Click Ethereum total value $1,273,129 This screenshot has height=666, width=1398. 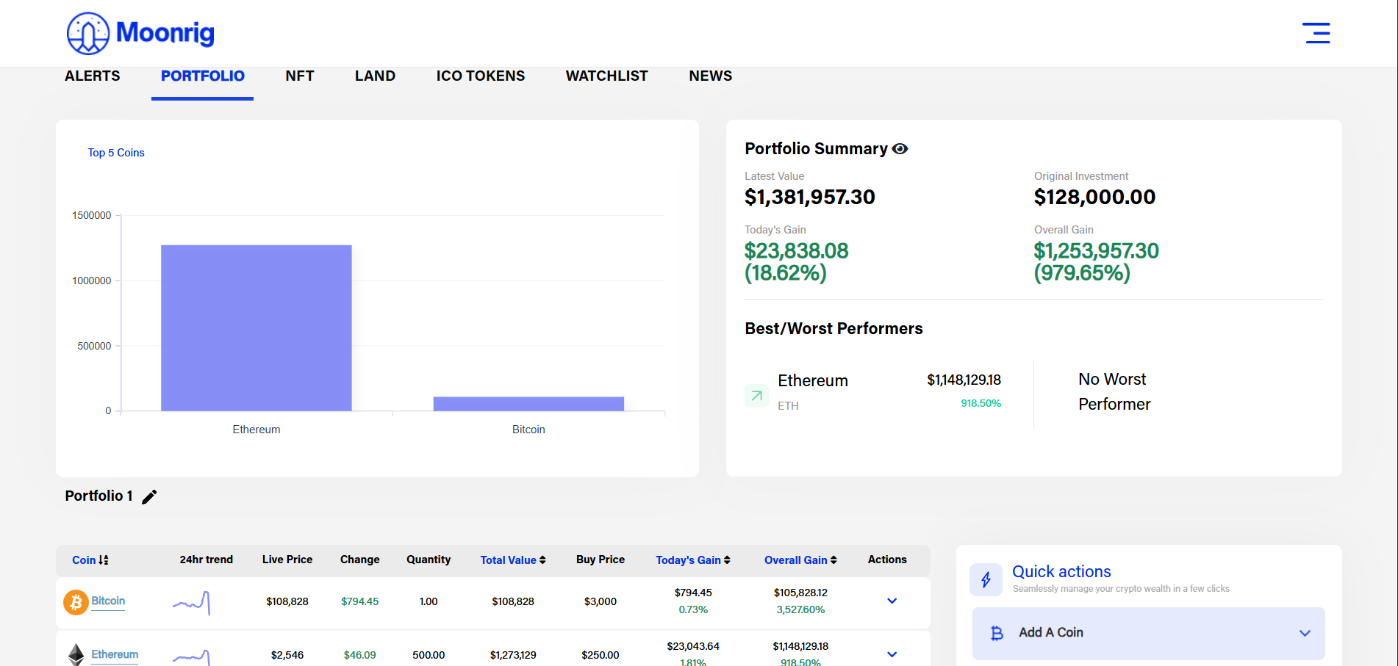tap(513, 655)
